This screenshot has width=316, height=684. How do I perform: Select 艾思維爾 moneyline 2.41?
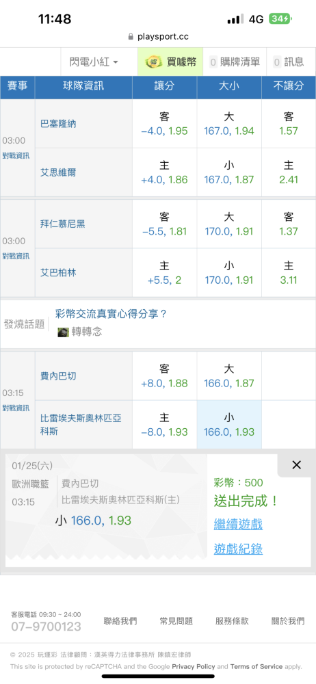pyautogui.click(x=289, y=172)
